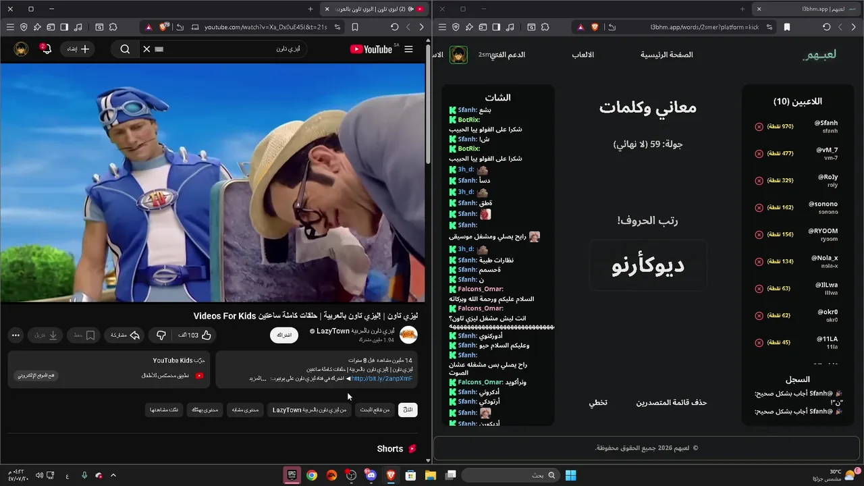
Task: Click the Windows taskbar search box
Action: coord(511,475)
